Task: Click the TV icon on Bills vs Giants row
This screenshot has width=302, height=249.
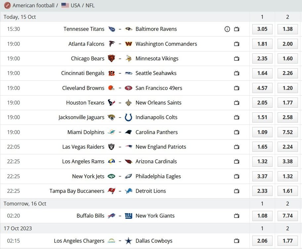Action: [236, 215]
